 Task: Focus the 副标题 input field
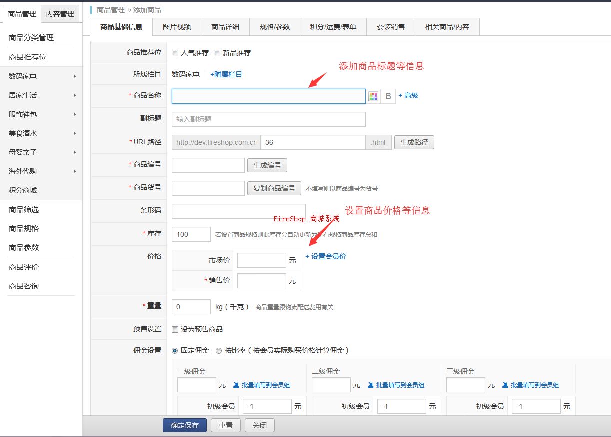(x=269, y=119)
